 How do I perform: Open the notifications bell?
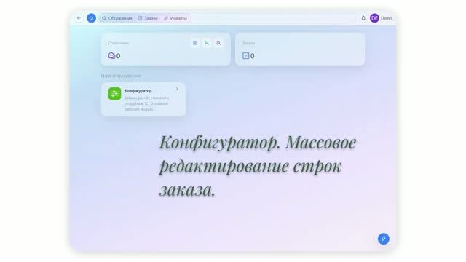[x=363, y=18]
